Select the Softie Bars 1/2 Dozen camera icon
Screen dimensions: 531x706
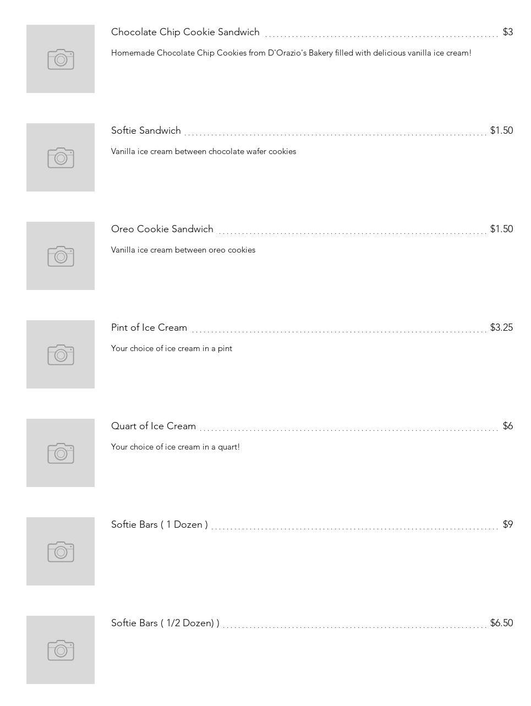click(61, 650)
